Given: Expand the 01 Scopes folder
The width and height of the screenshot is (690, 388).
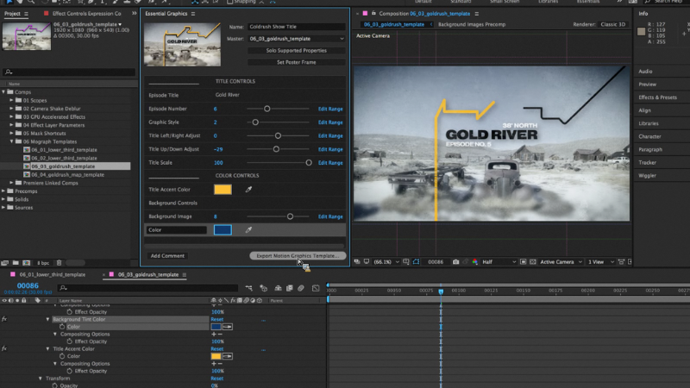Looking at the screenshot, I should click(12, 100).
